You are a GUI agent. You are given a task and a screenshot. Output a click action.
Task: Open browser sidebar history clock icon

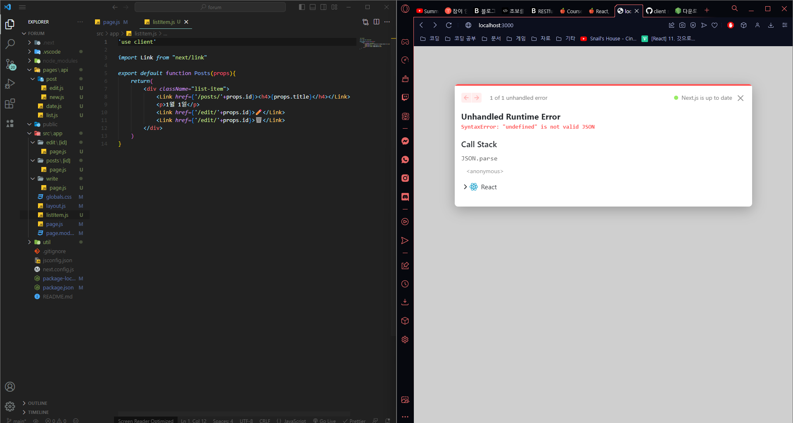405,284
